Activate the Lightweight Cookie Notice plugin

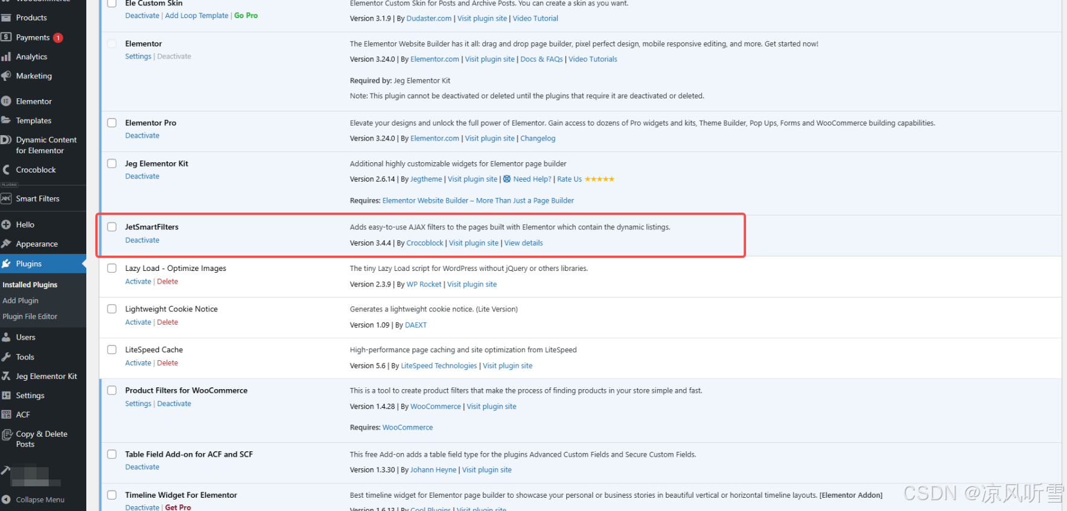click(x=138, y=322)
